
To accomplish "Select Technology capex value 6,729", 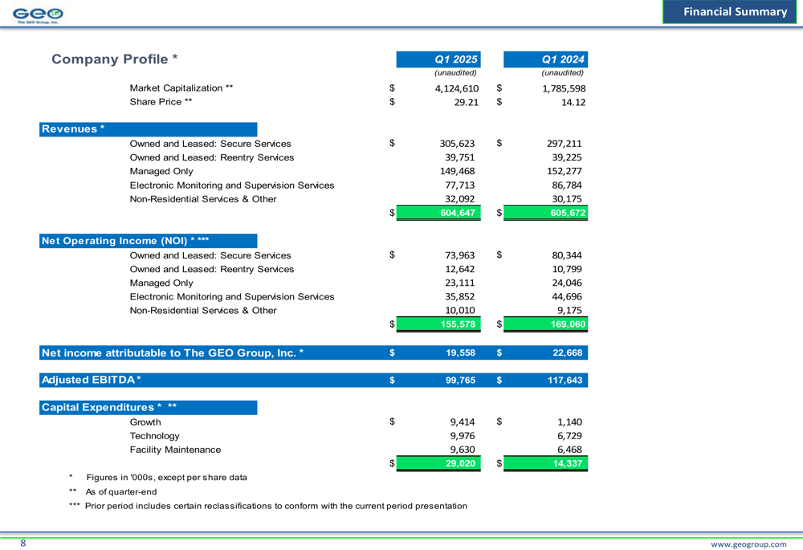I will pos(569,436).
